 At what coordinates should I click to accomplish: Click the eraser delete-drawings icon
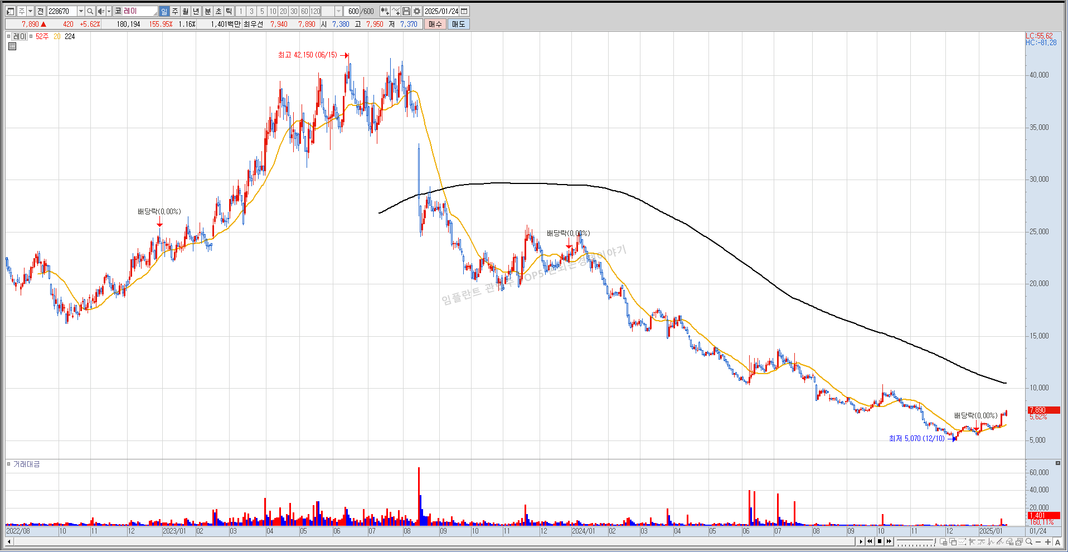pyautogui.click(x=1010, y=542)
